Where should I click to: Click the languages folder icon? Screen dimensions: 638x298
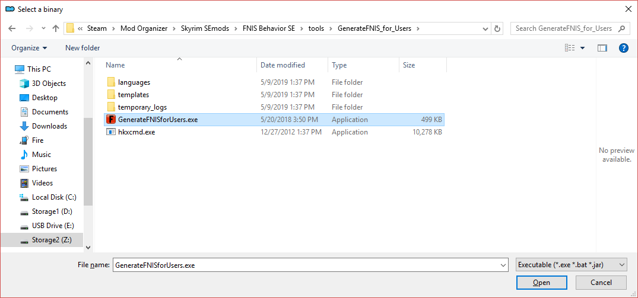(111, 82)
